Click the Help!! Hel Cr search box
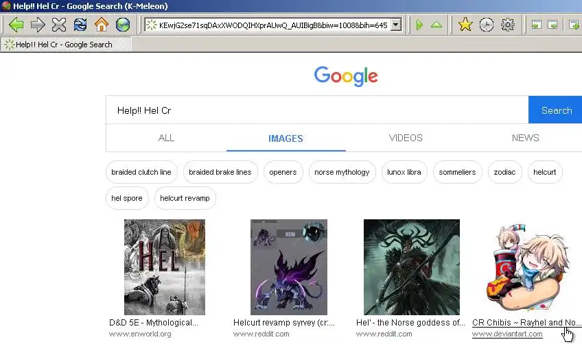The height and width of the screenshot is (344, 582). tap(317, 110)
